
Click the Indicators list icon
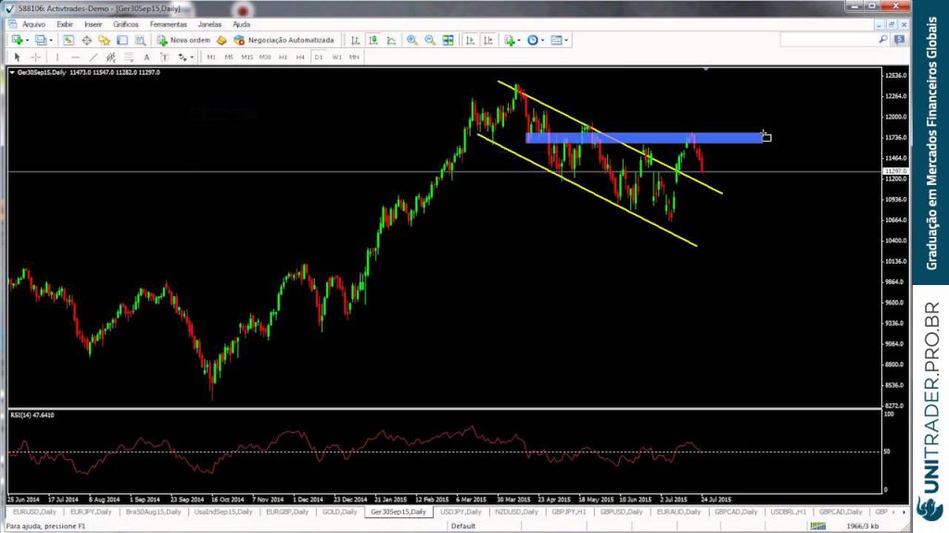pyautogui.click(x=510, y=40)
